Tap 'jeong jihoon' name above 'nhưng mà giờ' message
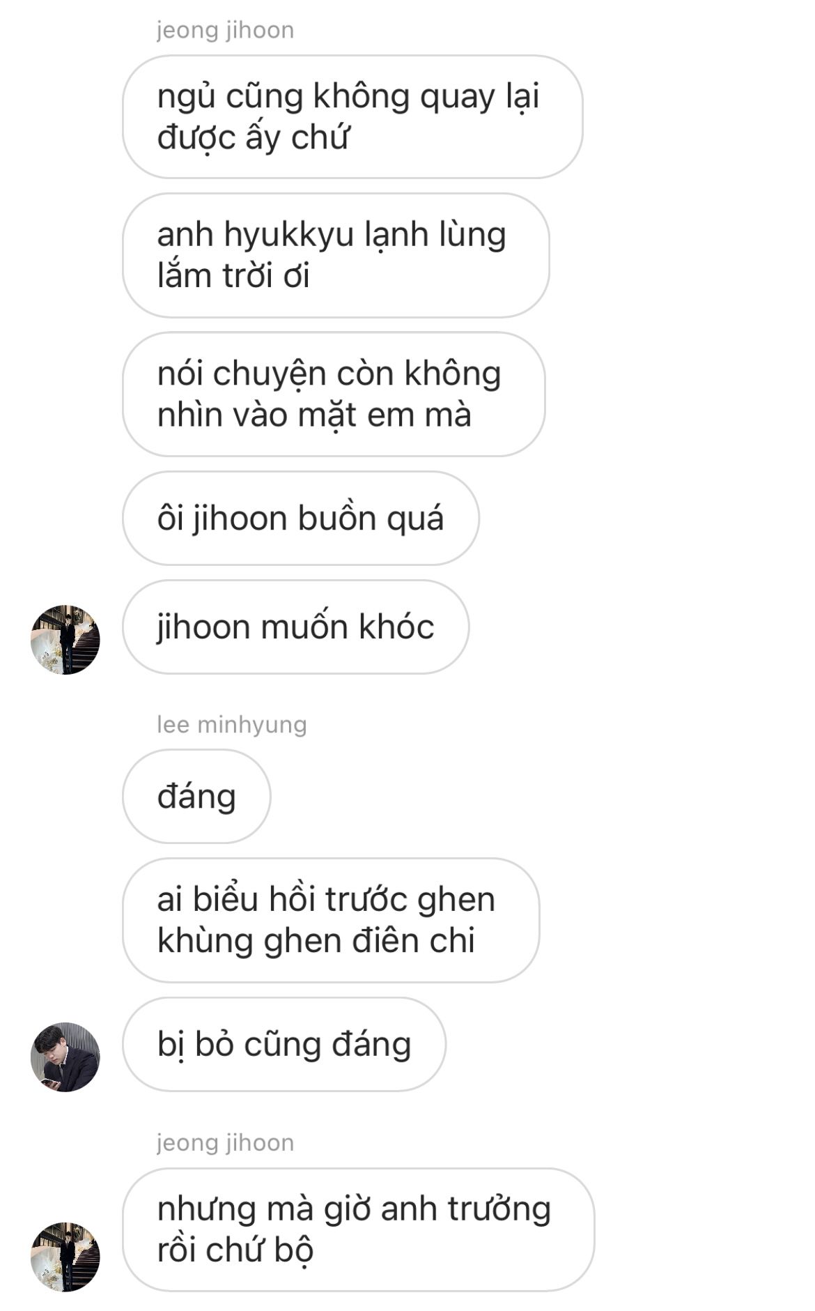 coord(225,1142)
